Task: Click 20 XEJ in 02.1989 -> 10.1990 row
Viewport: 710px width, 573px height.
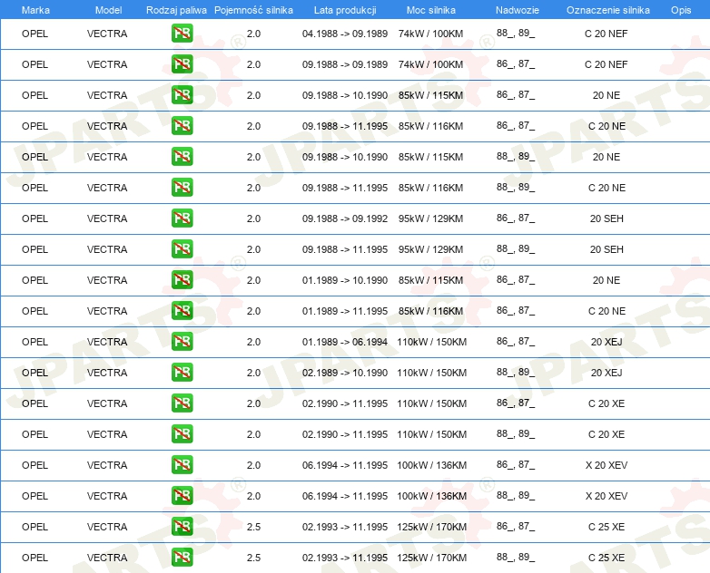Action: click(x=606, y=373)
